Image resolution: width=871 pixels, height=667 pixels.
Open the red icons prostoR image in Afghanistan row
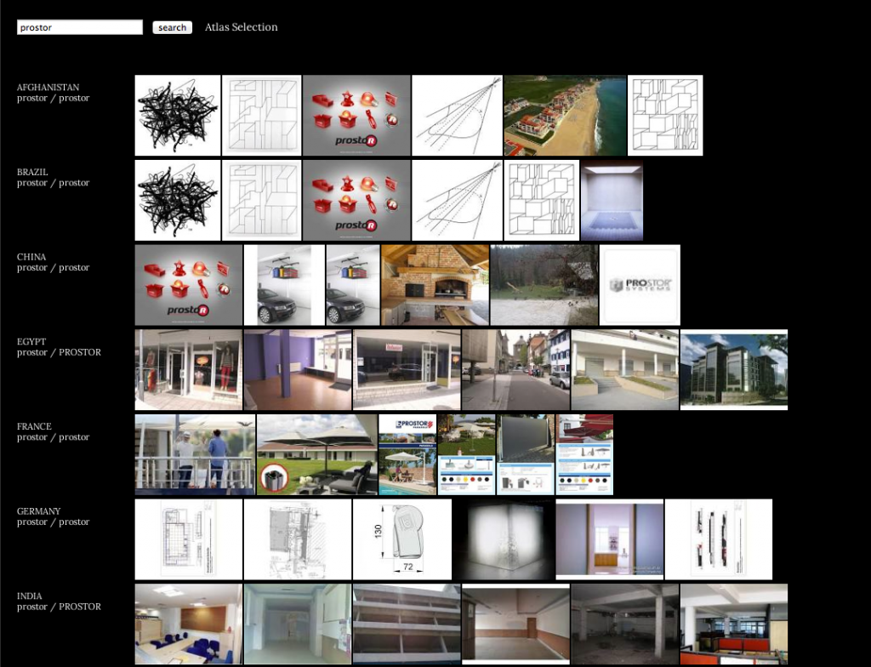[356, 116]
